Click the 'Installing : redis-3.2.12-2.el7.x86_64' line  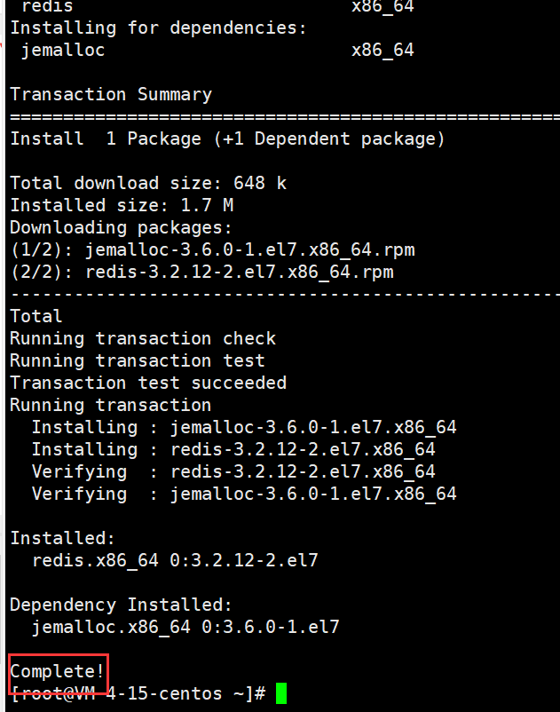click(x=233, y=450)
